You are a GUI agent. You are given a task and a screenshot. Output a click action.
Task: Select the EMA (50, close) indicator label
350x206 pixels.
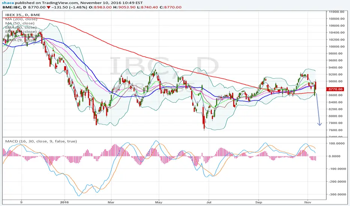pyautogui.click(x=21, y=27)
